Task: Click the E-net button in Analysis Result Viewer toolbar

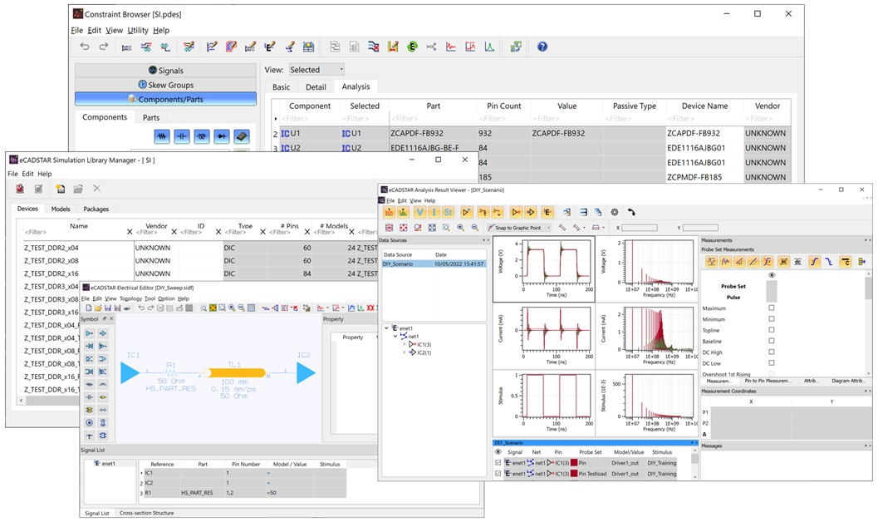Action: coord(547,212)
